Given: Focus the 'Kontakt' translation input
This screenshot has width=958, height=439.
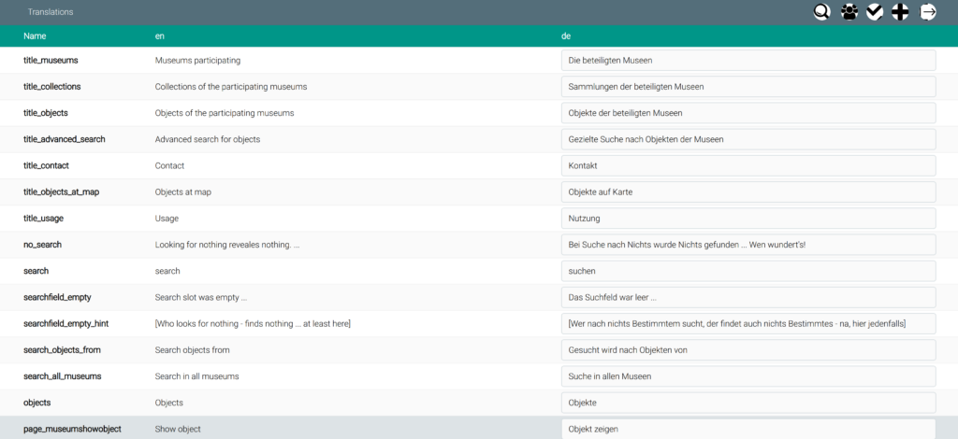Looking at the screenshot, I should click(748, 165).
